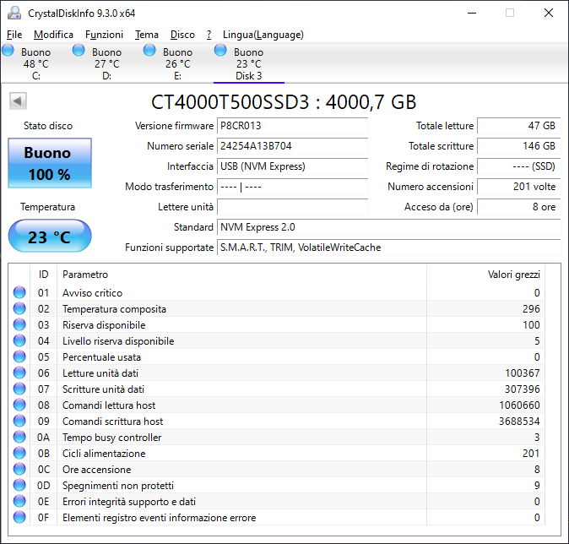Open the Tema menu
Image resolution: width=569 pixels, height=544 pixels.
(x=147, y=35)
